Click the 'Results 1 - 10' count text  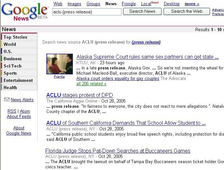point(208,30)
